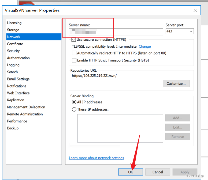Switch to the Logging page
This screenshot has height=180, width=208.
[x=34, y=65]
